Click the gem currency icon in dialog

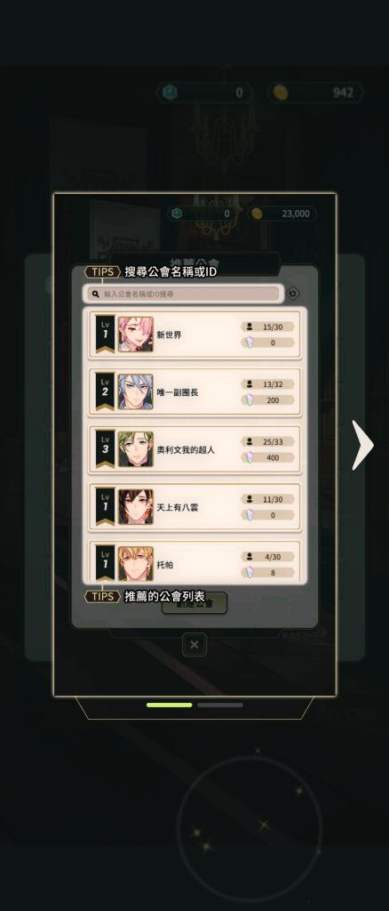(178, 214)
